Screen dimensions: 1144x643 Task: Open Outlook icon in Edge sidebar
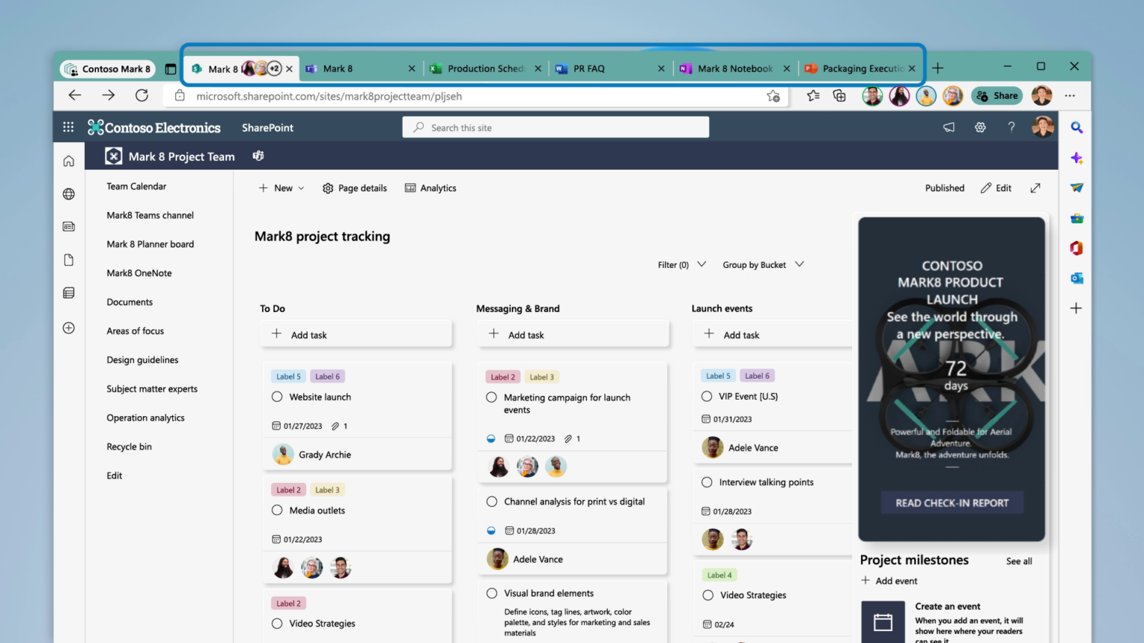(1076, 278)
